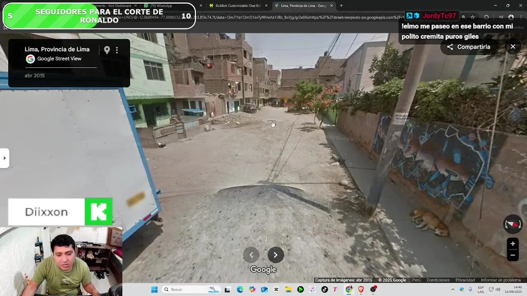Open the browser profile avatar icon
Viewport: 527px width, 296px height.
pos(511,17)
